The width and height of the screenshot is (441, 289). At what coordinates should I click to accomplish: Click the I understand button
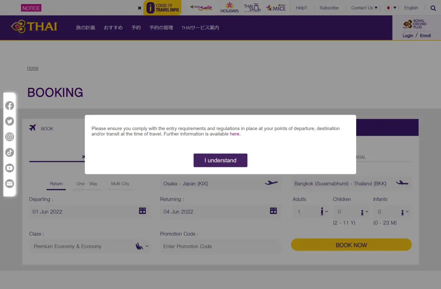220,160
